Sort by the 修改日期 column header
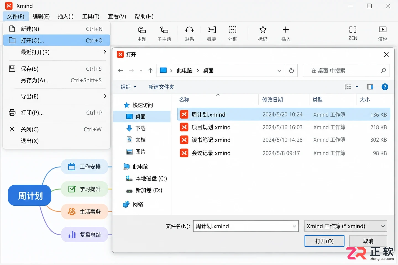 point(284,100)
